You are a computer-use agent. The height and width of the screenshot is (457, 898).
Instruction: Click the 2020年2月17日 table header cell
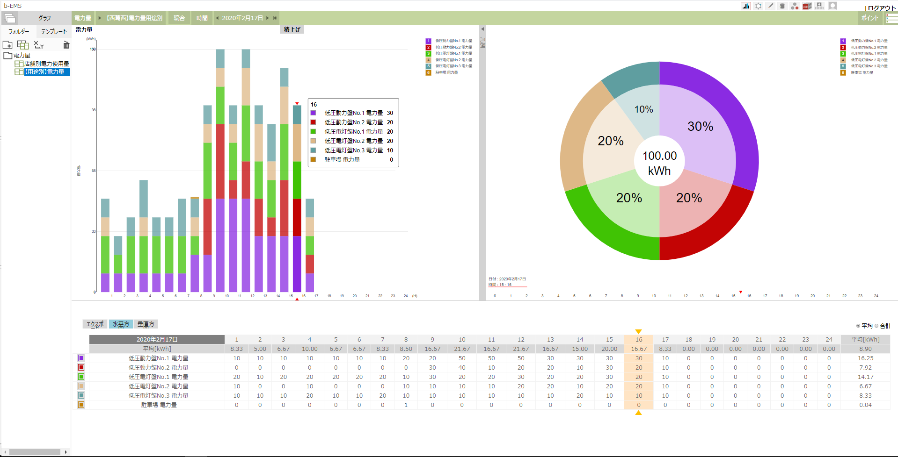[x=157, y=340]
